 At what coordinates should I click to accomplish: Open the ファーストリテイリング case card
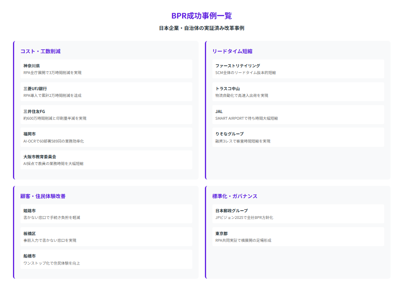tap(298, 69)
